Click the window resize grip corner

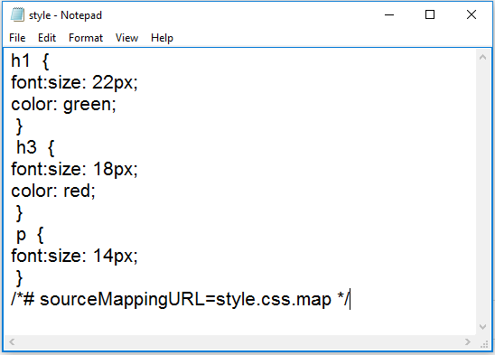pos(484,343)
